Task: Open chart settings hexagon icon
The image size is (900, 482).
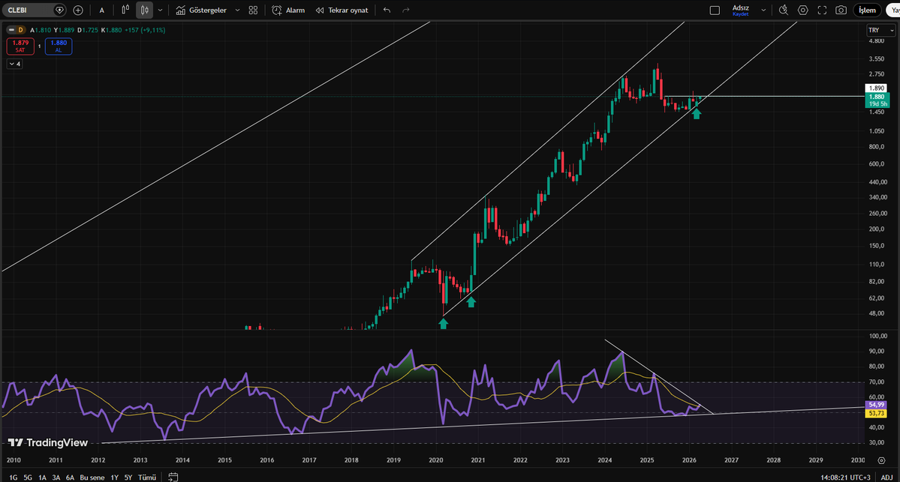Action: (x=803, y=10)
